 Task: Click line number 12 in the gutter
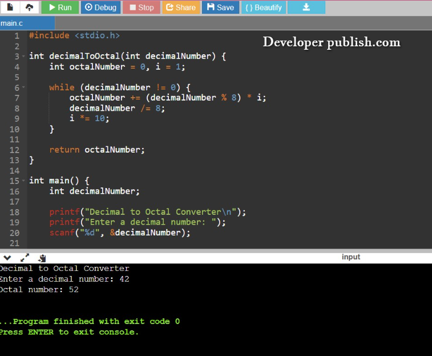(x=14, y=150)
